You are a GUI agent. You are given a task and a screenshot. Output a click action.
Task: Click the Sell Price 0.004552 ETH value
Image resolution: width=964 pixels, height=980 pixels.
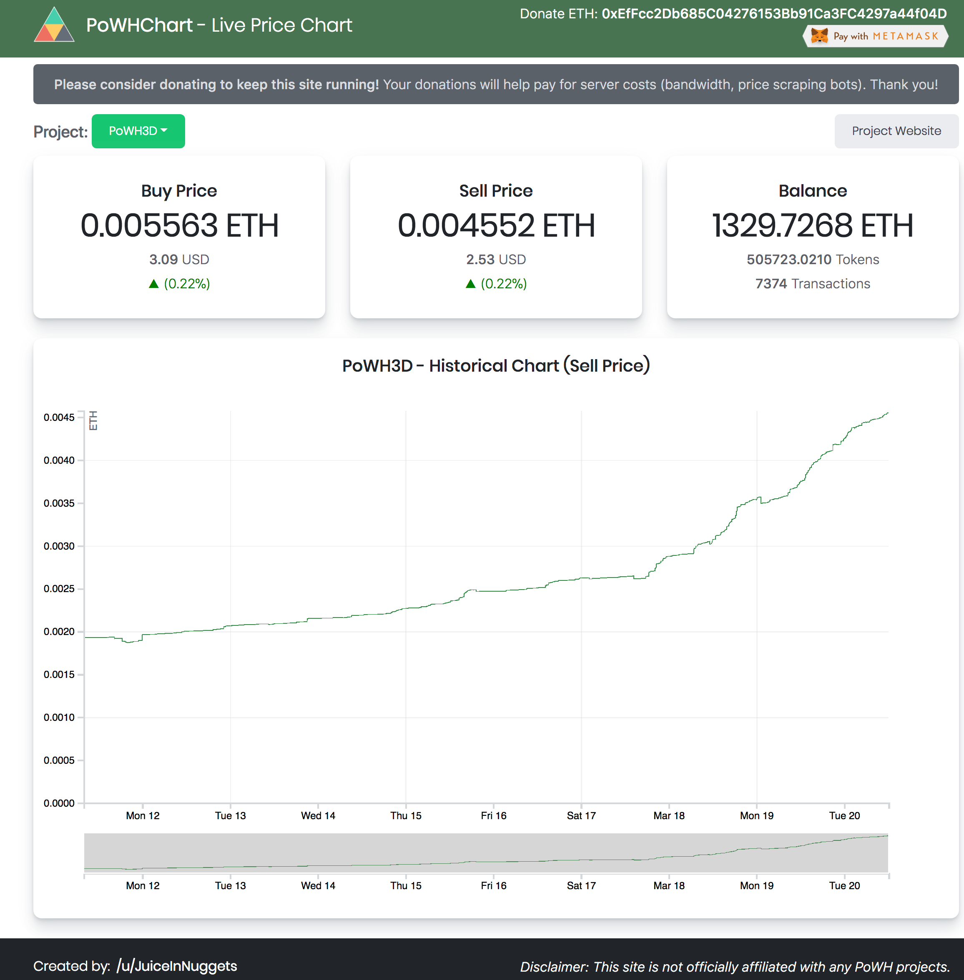coord(496,225)
